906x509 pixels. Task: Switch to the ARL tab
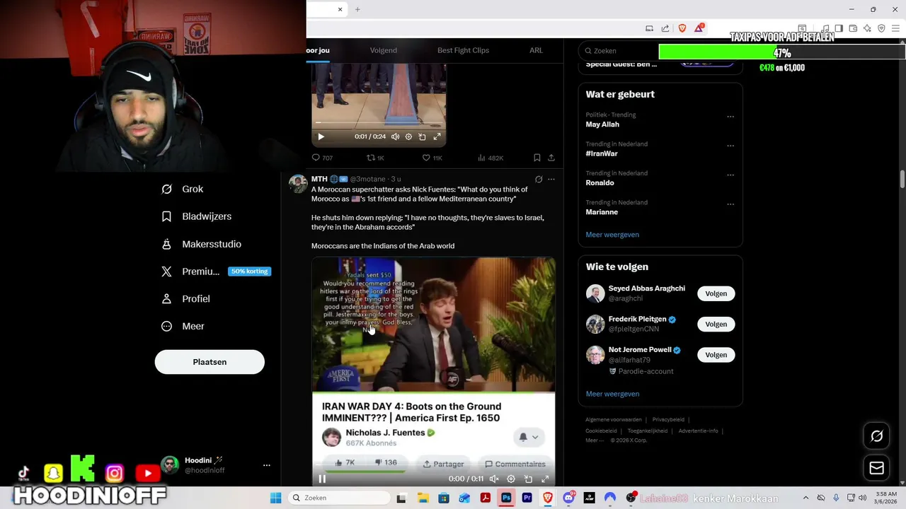click(536, 50)
